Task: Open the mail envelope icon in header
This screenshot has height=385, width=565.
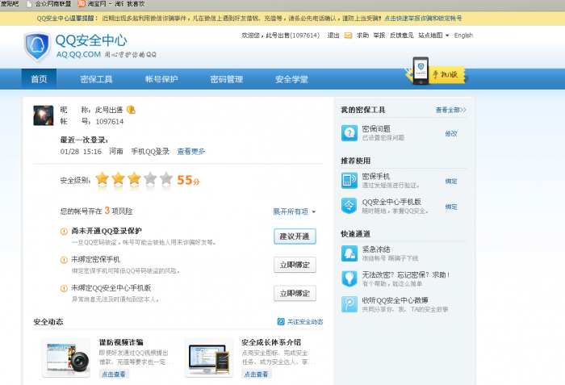Action: tap(348, 36)
